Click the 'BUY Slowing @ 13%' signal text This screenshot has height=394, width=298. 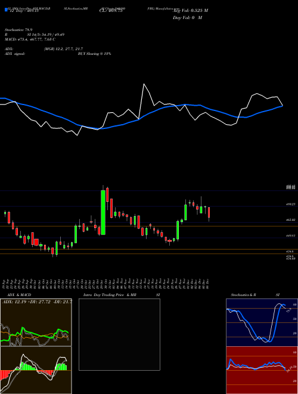click(95, 54)
